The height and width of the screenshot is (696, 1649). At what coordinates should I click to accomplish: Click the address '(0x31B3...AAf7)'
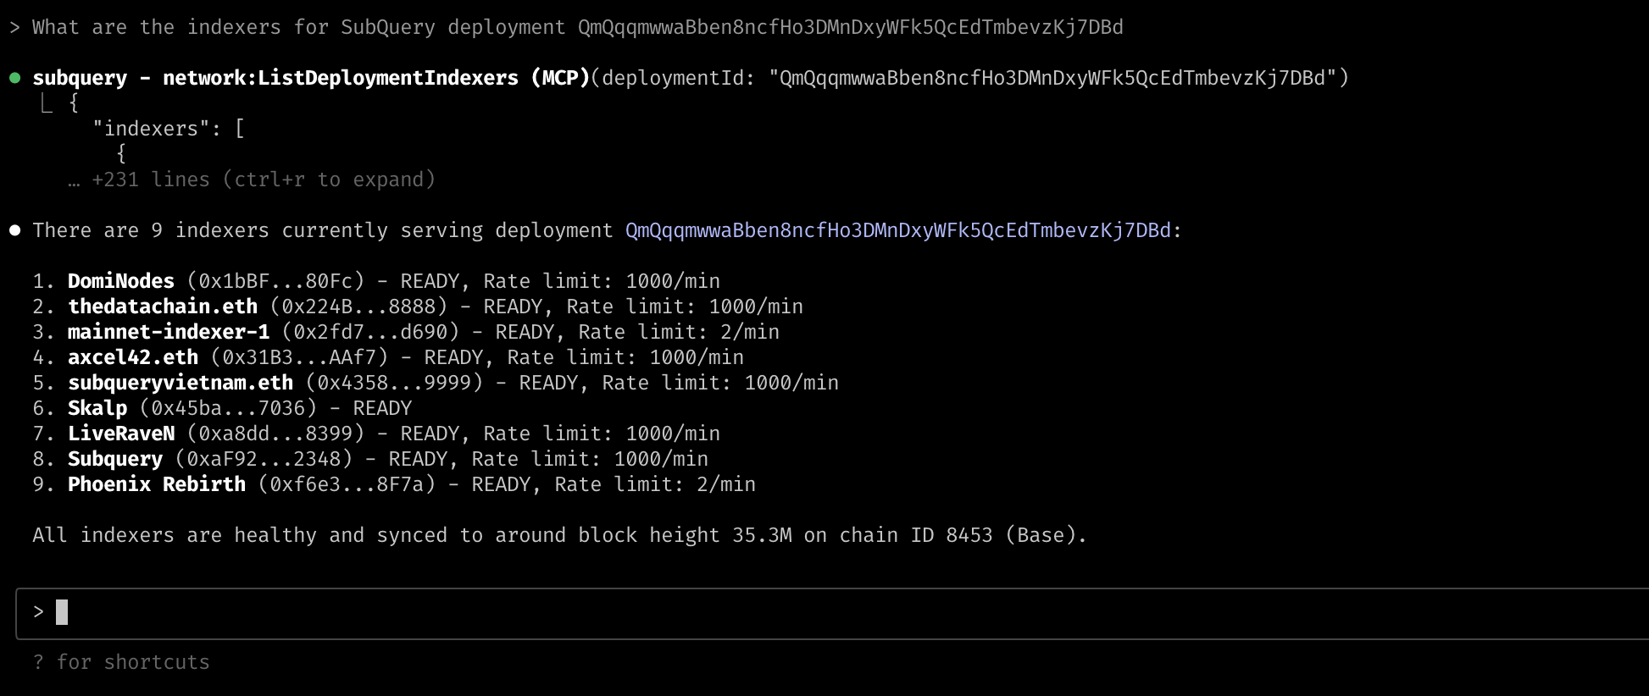299,357
